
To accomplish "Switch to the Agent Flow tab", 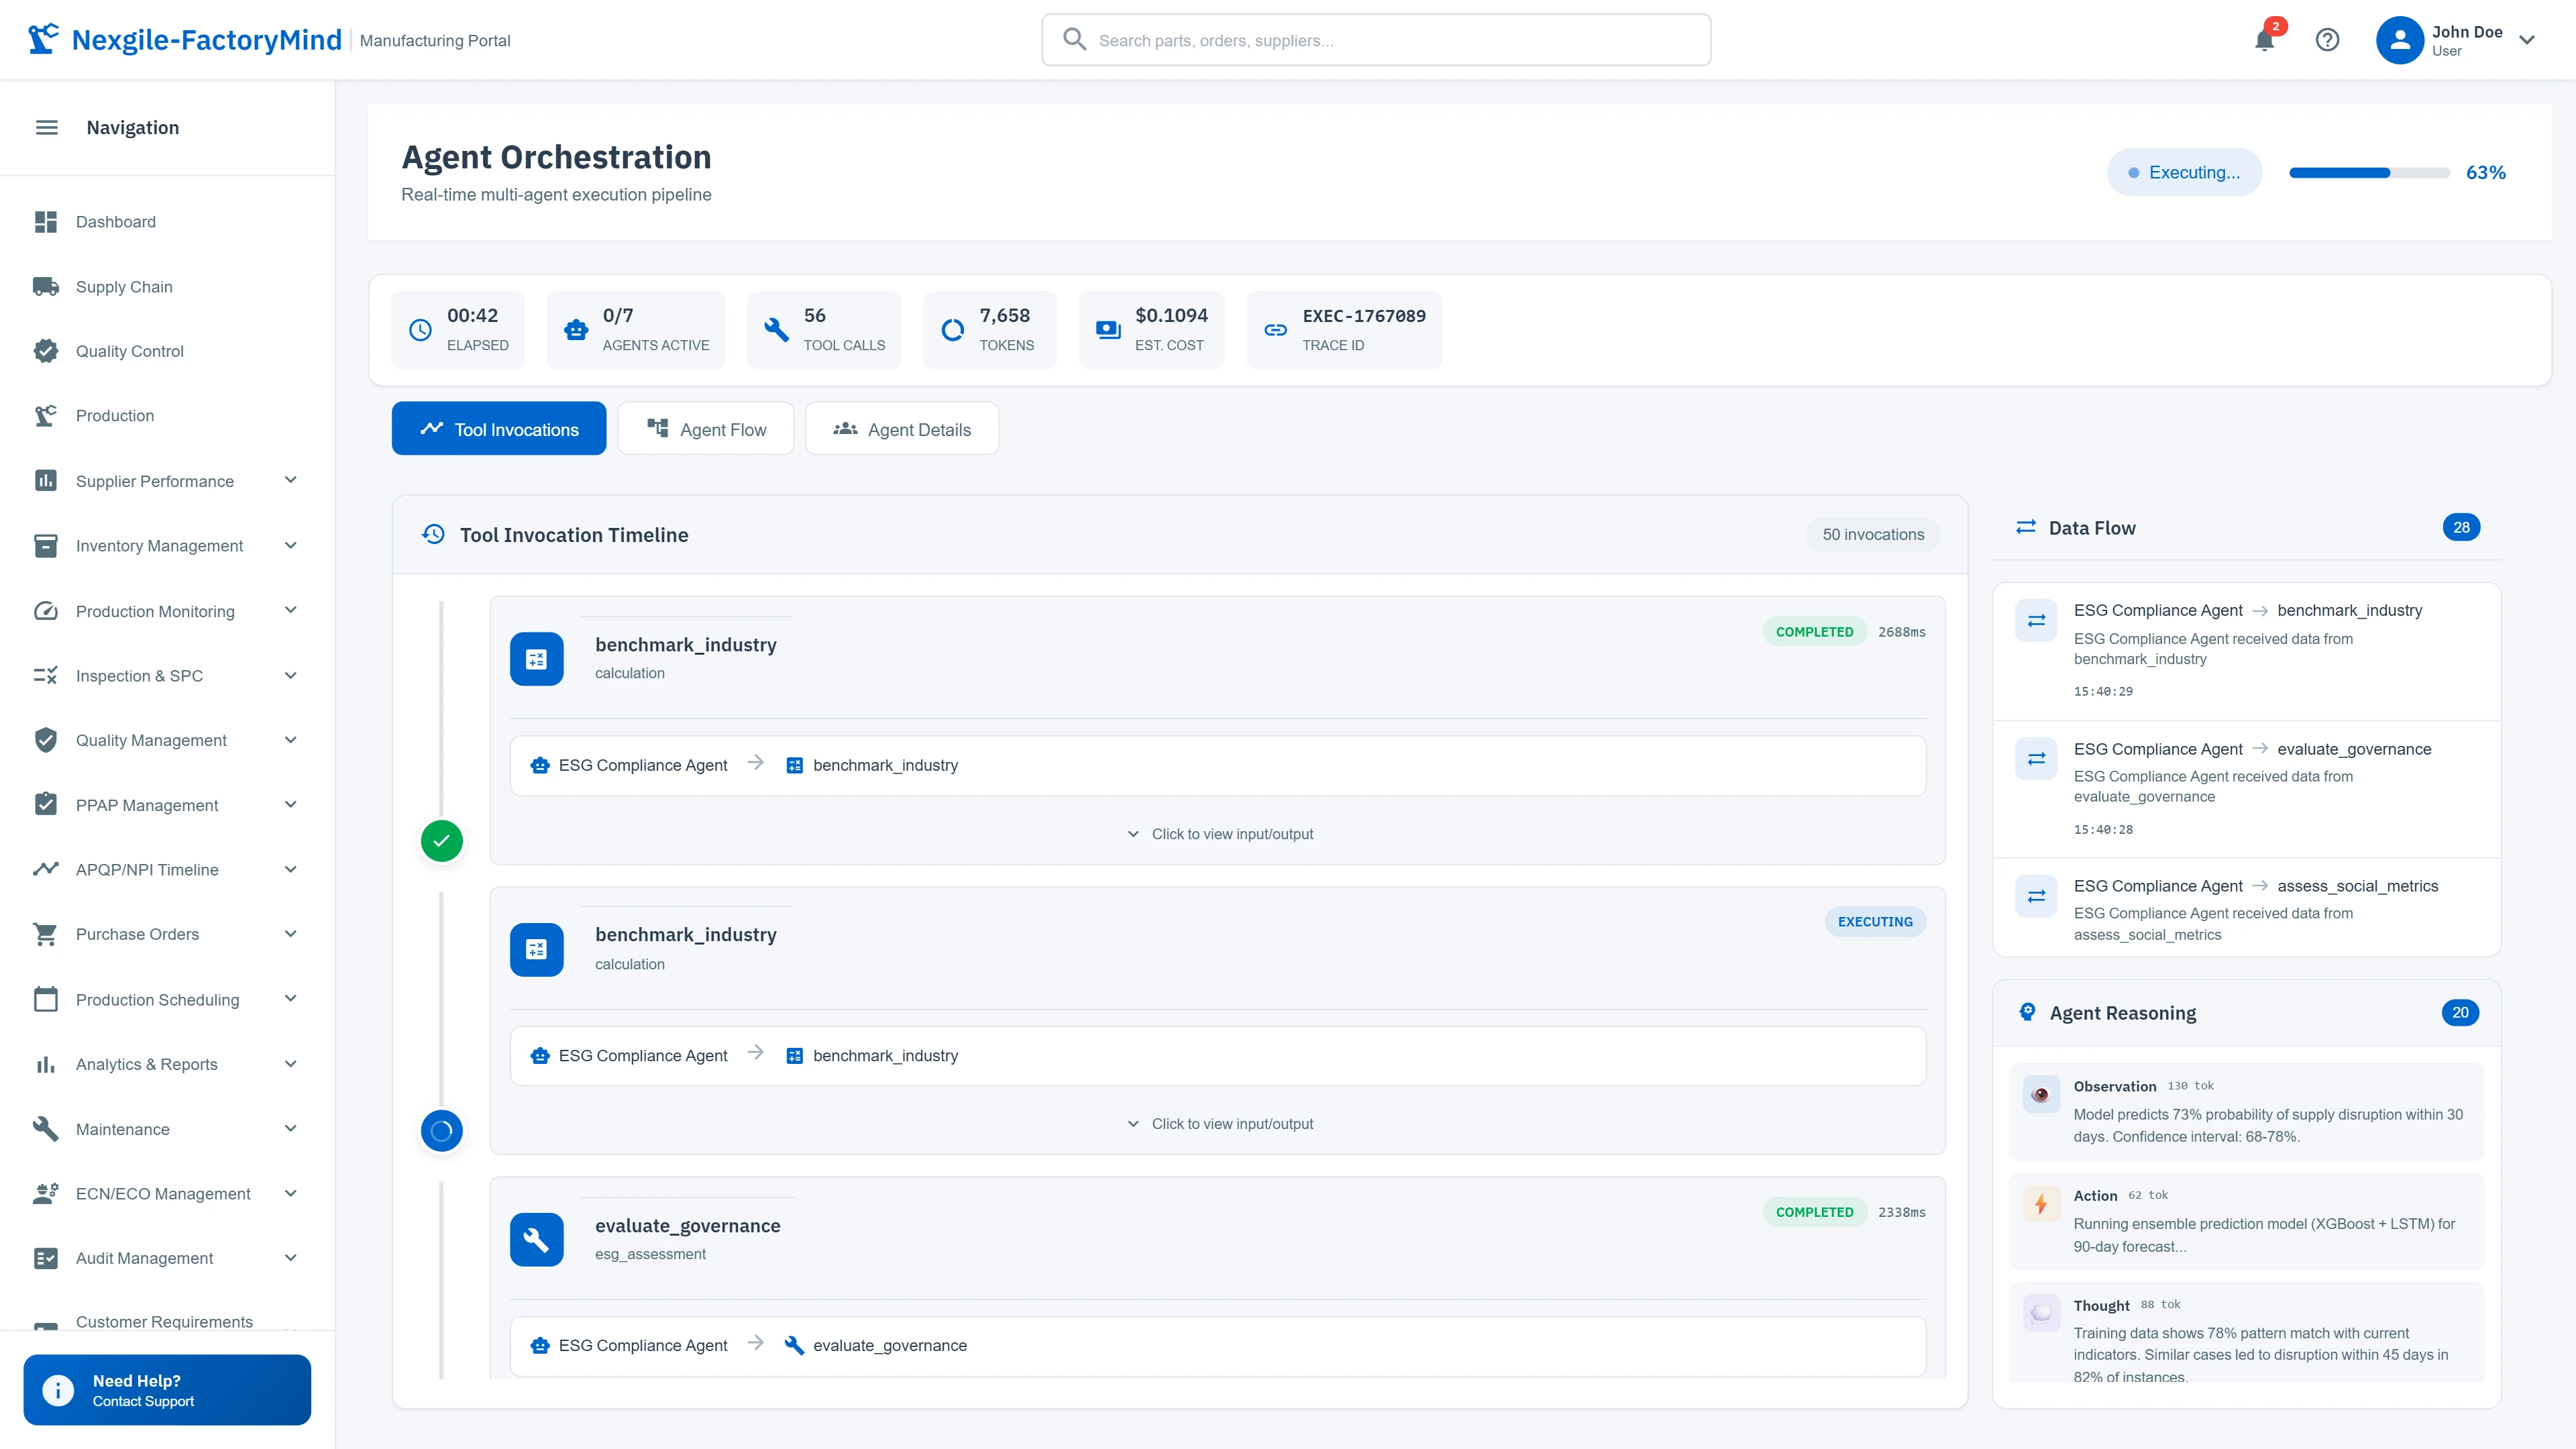I will click(706, 428).
